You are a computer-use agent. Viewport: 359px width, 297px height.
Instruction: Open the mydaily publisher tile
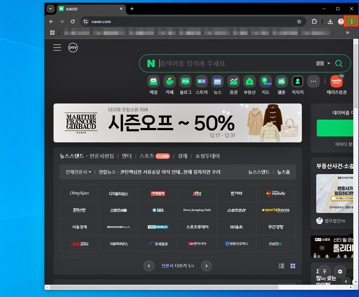(276, 194)
